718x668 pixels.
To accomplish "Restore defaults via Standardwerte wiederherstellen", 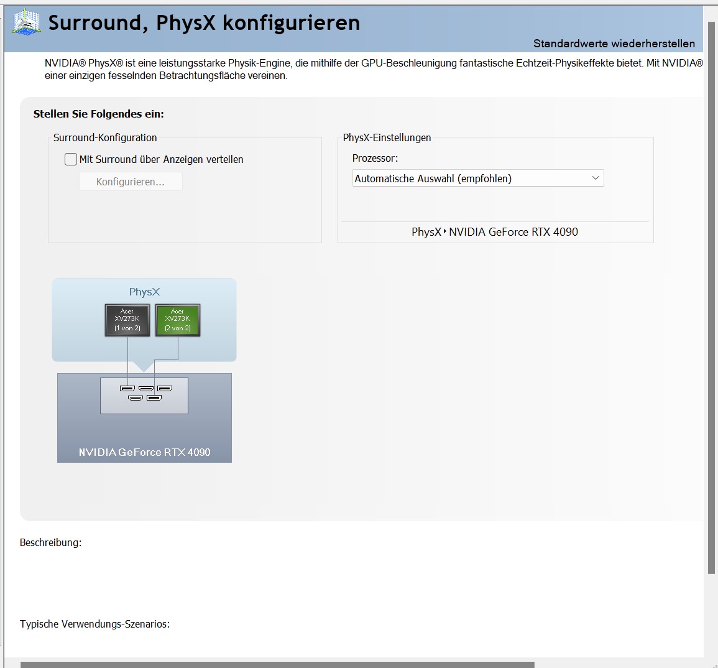I will [614, 44].
